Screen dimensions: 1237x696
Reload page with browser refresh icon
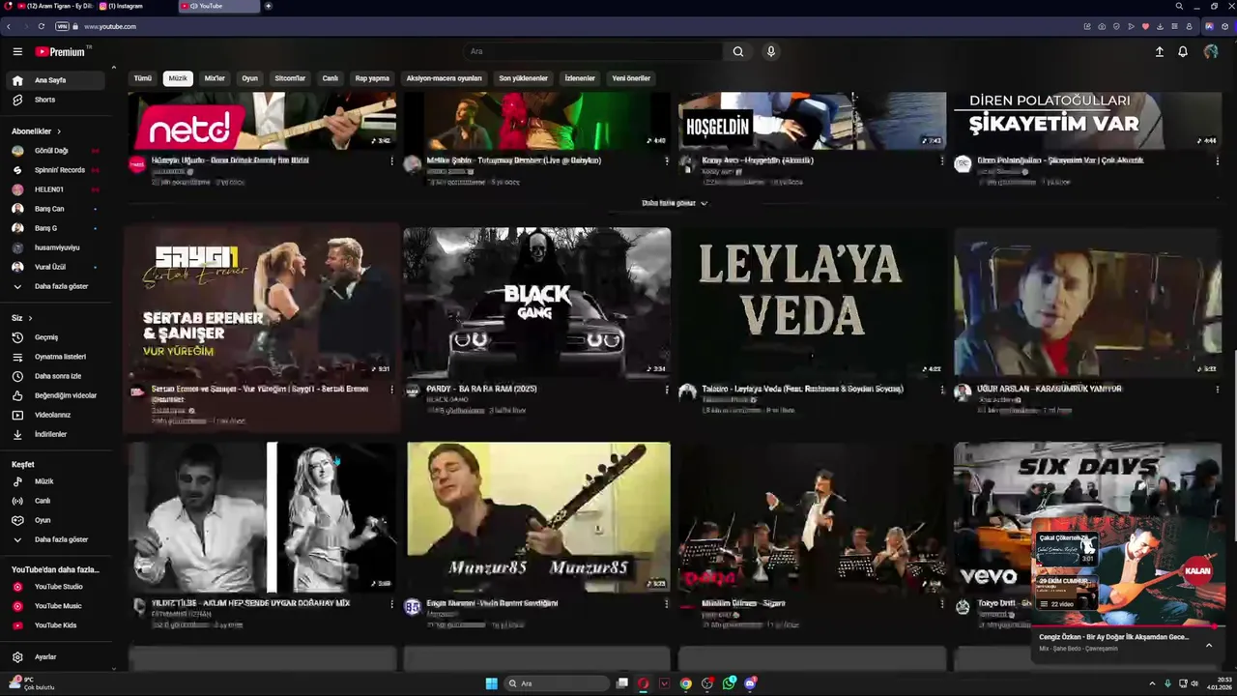[x=41, y=26]
